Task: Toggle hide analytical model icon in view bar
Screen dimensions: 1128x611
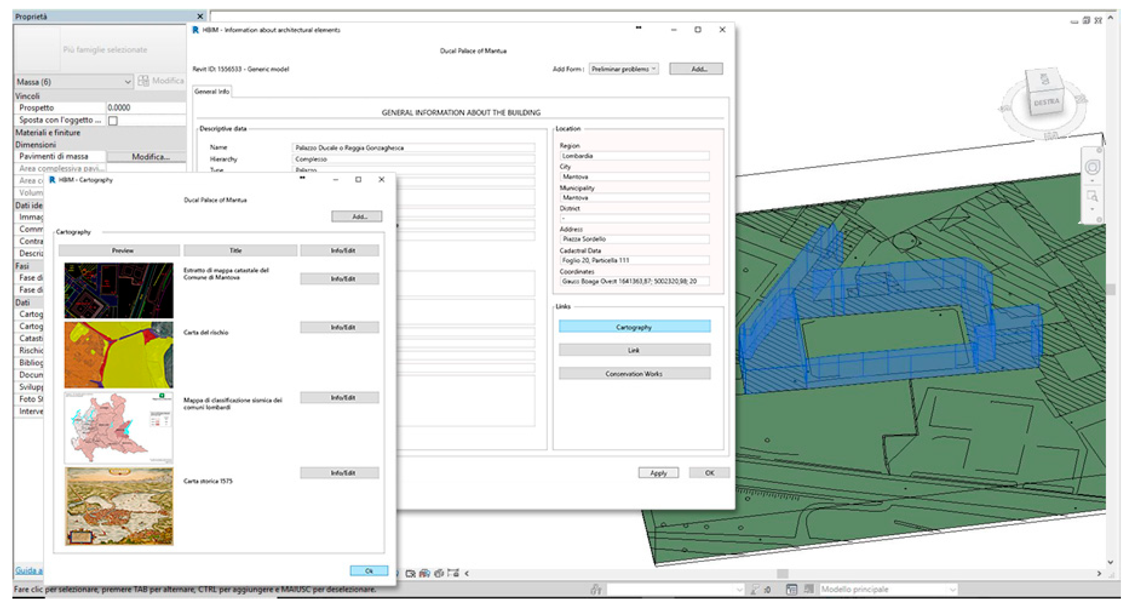Action: [x=425, y=574]
